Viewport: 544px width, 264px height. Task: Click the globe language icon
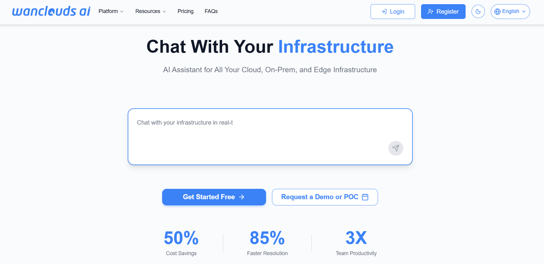497,12
